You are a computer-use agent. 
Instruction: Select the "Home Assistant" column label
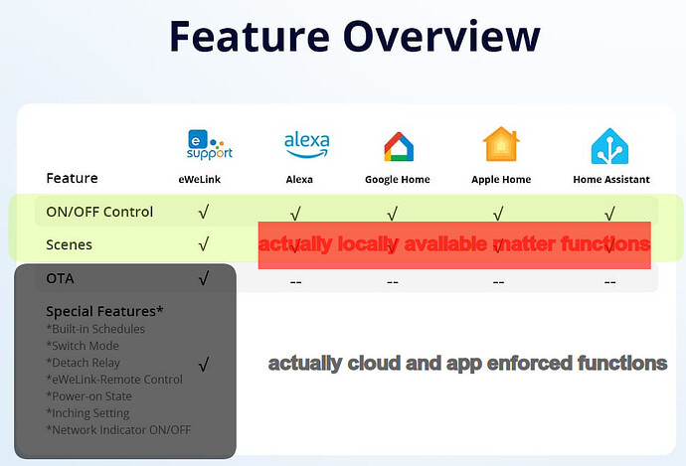pos(611,179)
